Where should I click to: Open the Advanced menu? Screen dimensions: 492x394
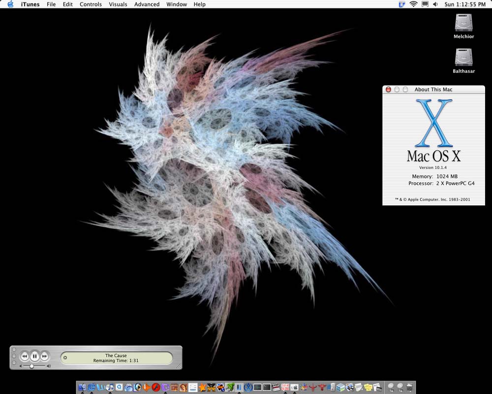tap(147, 4)
